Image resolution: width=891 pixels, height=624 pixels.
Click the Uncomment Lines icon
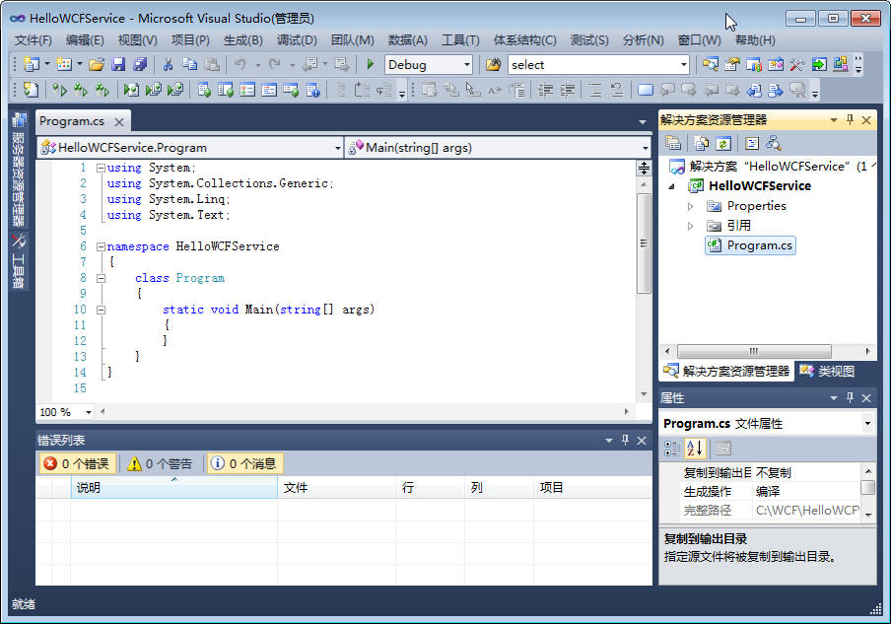click(617, 90)
